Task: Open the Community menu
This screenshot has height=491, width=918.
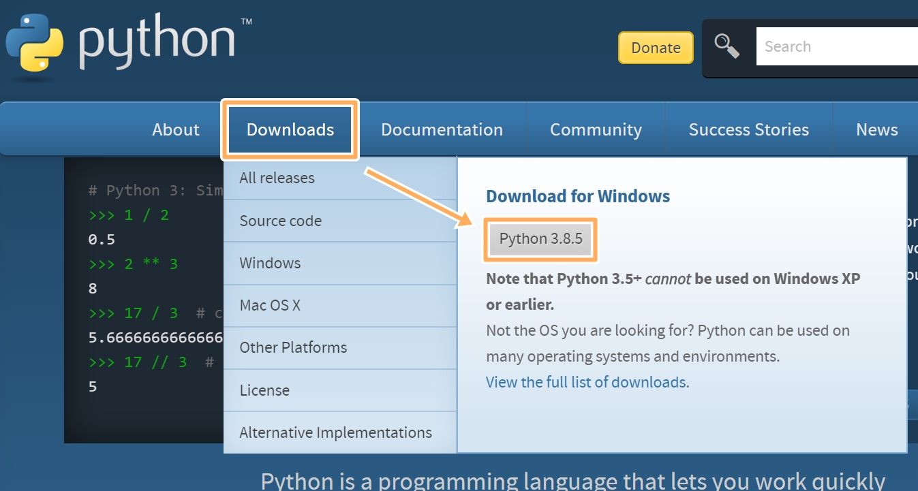Action: (x=596, y=129)
